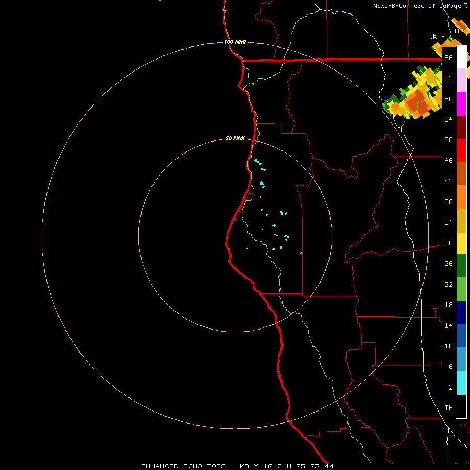Viewport: 470px width, 470px height.
Task: Click the legend value "14"
Action: [x=449, y=325]
